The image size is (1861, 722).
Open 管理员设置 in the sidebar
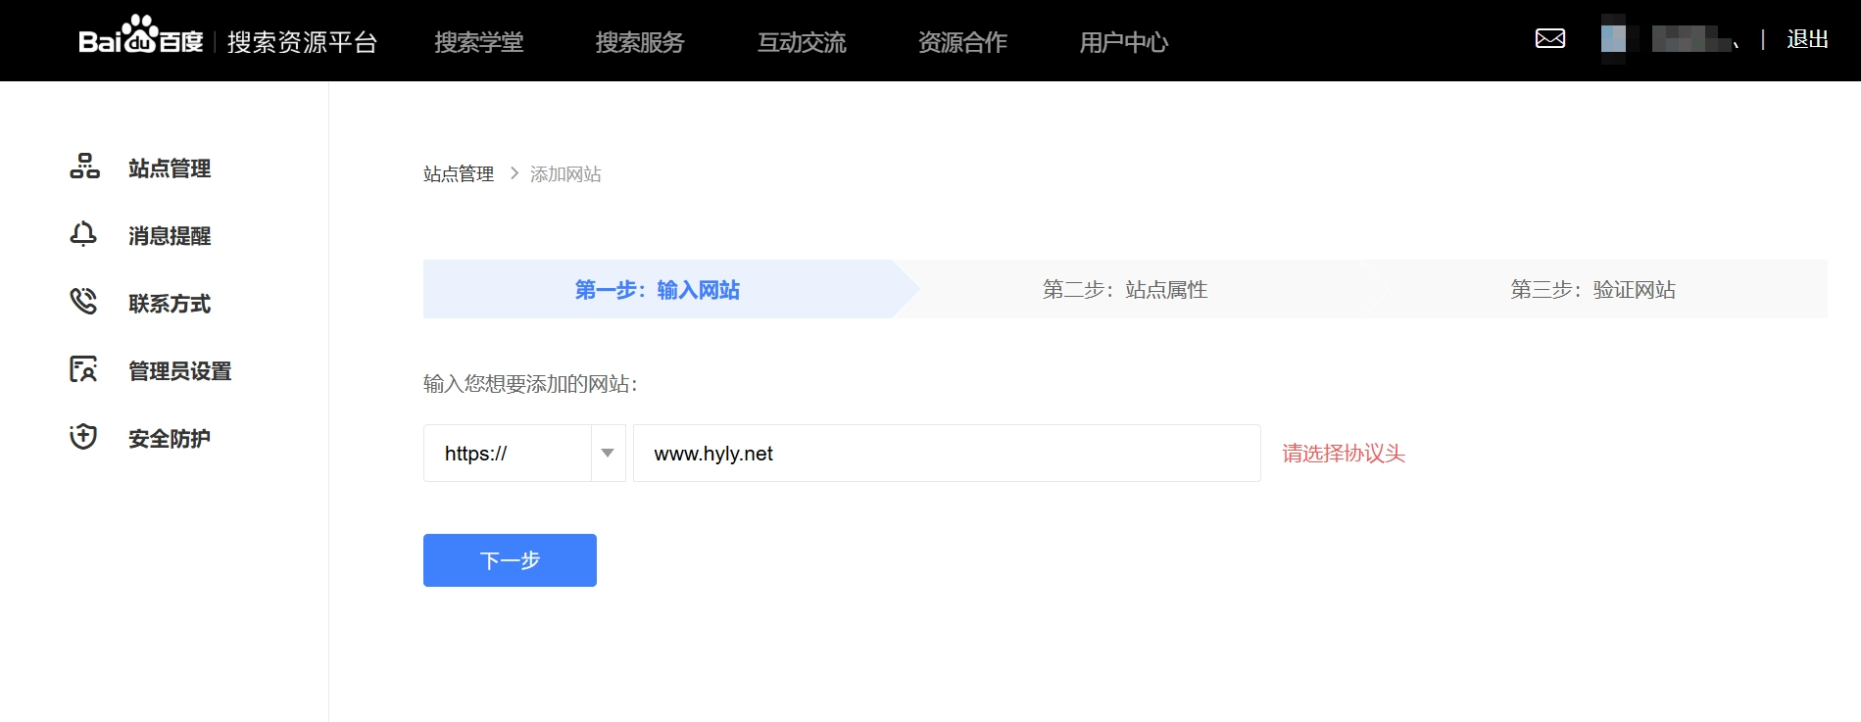(180, 371)
